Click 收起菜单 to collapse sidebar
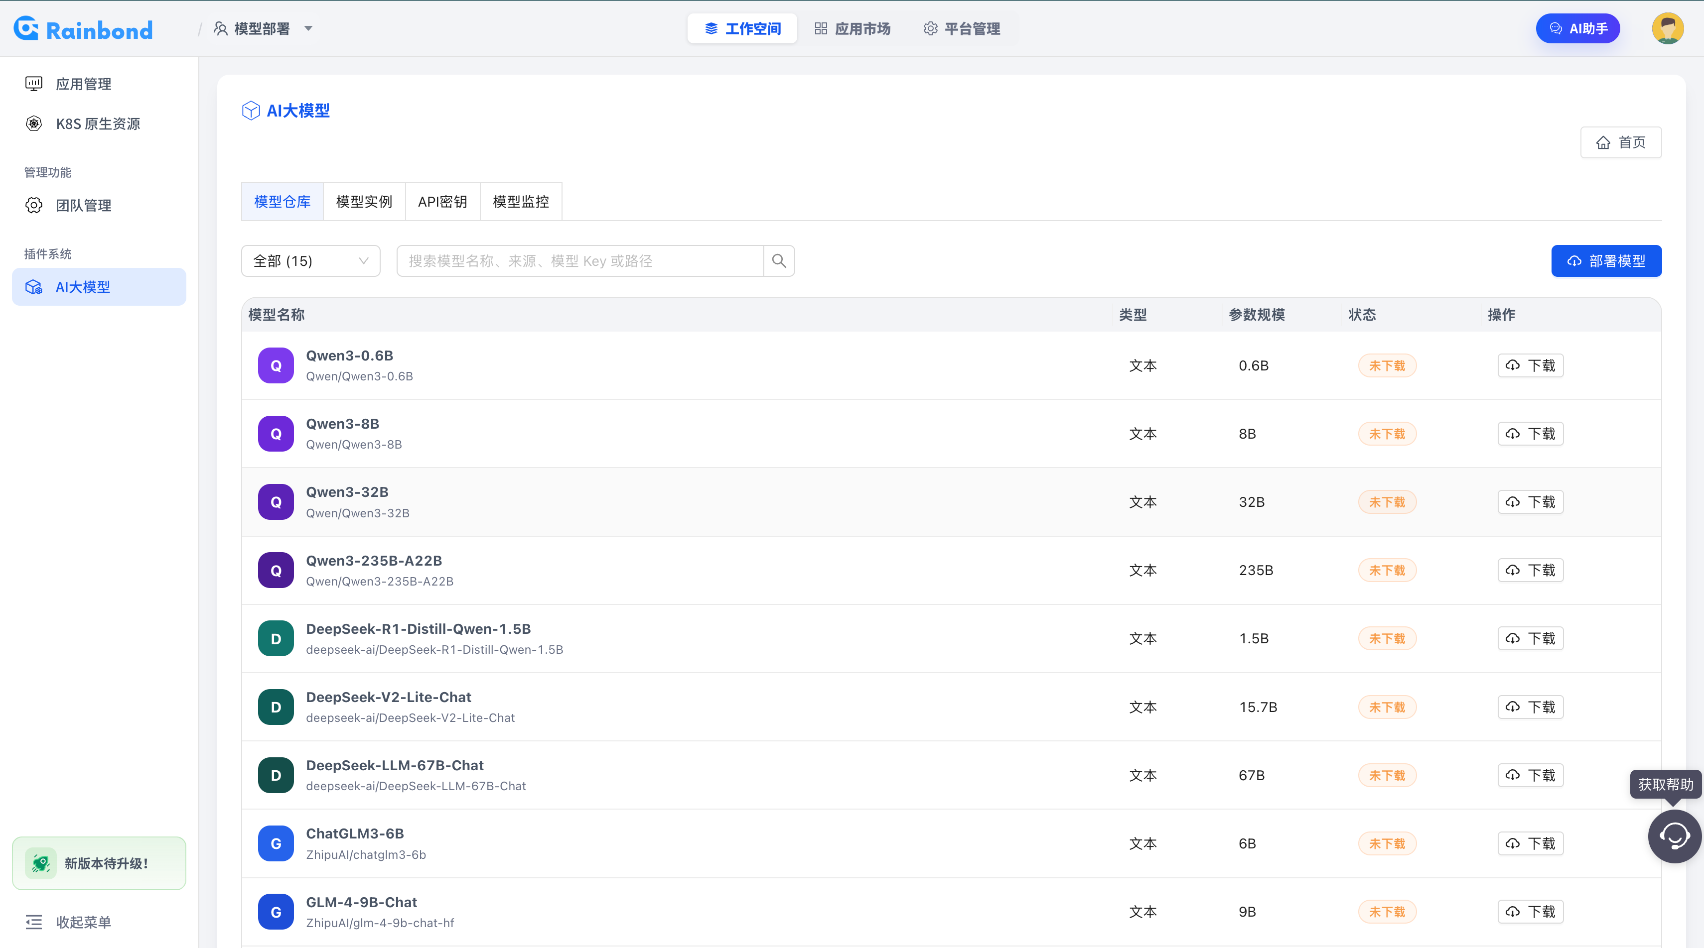 [83, 922]
